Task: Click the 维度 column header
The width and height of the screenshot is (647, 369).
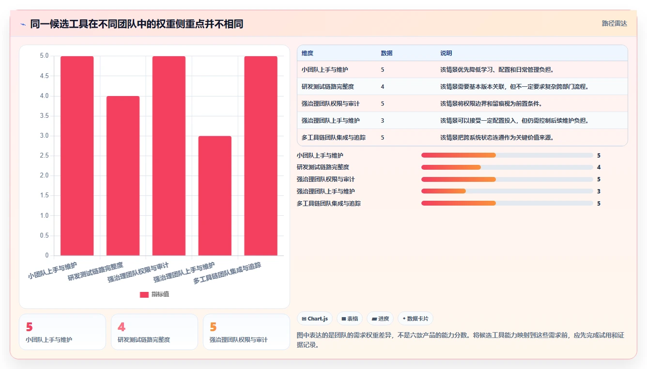Action: click(308, 53)
